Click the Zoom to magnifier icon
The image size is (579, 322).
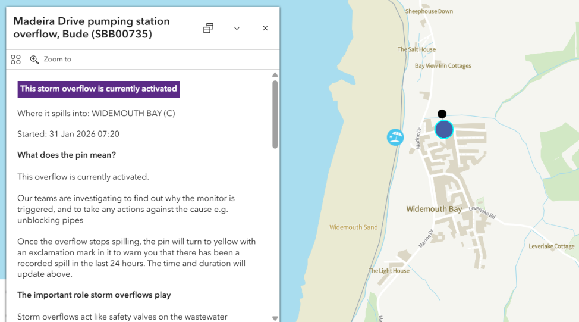[x=34, y=60]
